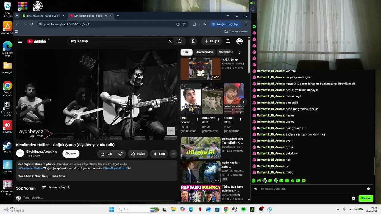Subscribe with the Abone ol button
The image size is (381, 214).
click(x=71, y=154)
